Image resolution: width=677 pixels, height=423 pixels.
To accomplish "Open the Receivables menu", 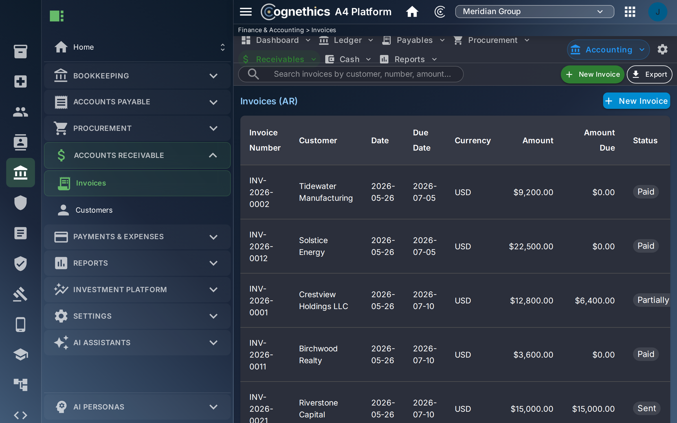I will tap(279, 59).
